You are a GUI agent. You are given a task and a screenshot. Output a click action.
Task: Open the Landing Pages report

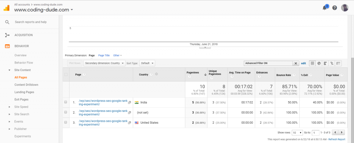point(25,92)
